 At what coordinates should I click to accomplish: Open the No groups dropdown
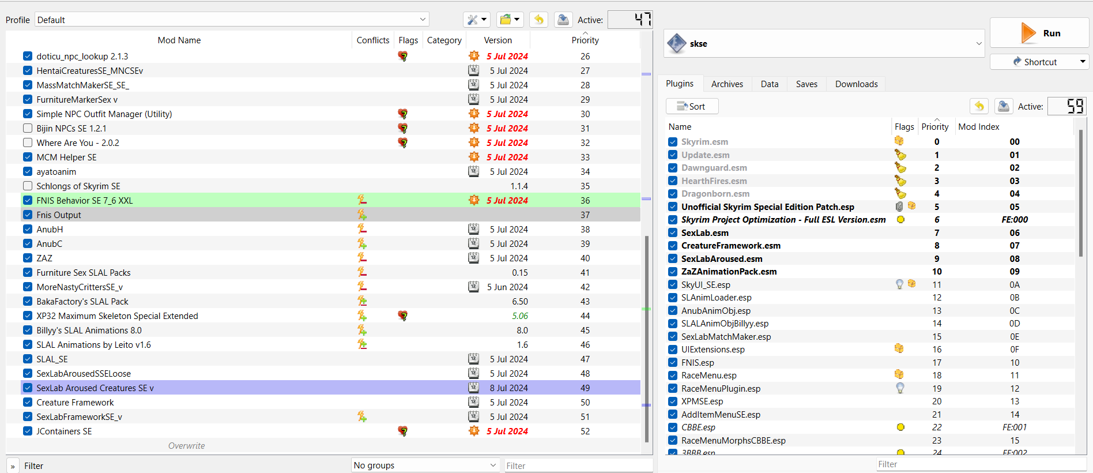425,465
